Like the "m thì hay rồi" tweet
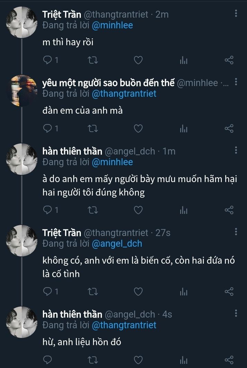The height and width of the screenshot is (368, 247). coord(138,60)
